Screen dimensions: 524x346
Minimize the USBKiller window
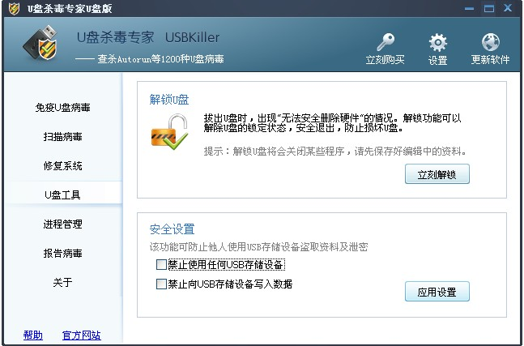[x=469, y=8]
